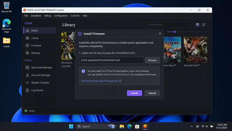
Task: Open Recycle Bin desktop icon
Action: 6,7
